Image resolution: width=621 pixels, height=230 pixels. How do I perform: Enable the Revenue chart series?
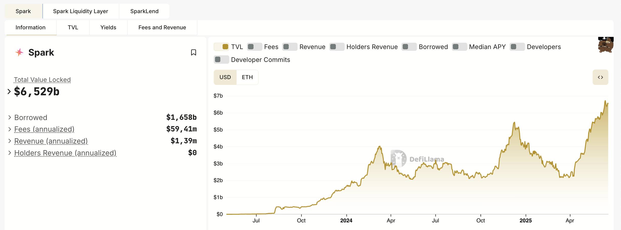pos(290,47)
